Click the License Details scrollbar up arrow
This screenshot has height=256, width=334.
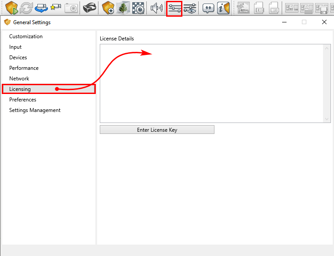click(x=327, y=48)
